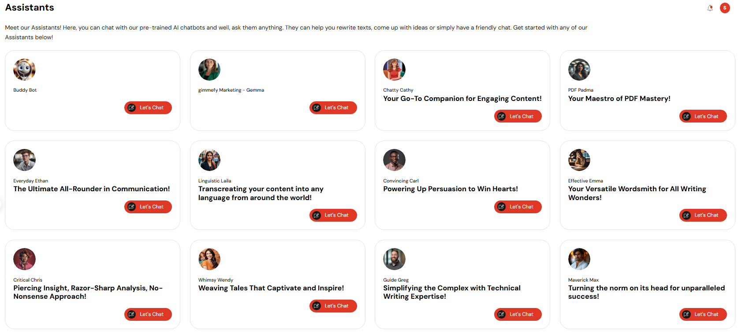Click Maverick Max's profile photo
Image resolution: width=738 pixels, height=334 pixels.
pyautogui.click(x=579, y=259)
